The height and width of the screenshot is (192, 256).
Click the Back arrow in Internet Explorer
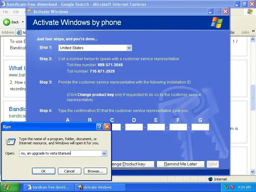pyautogui.click(x=7, y=22)
